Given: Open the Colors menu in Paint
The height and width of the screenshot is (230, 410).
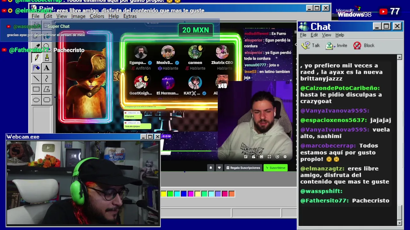Looking at the screenshot, I should coord(97,16).
